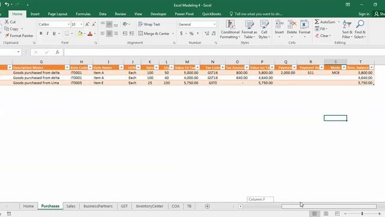385x217 pixels.
Task: Open the Insert ribbon tab
Action: pos(35,14)
